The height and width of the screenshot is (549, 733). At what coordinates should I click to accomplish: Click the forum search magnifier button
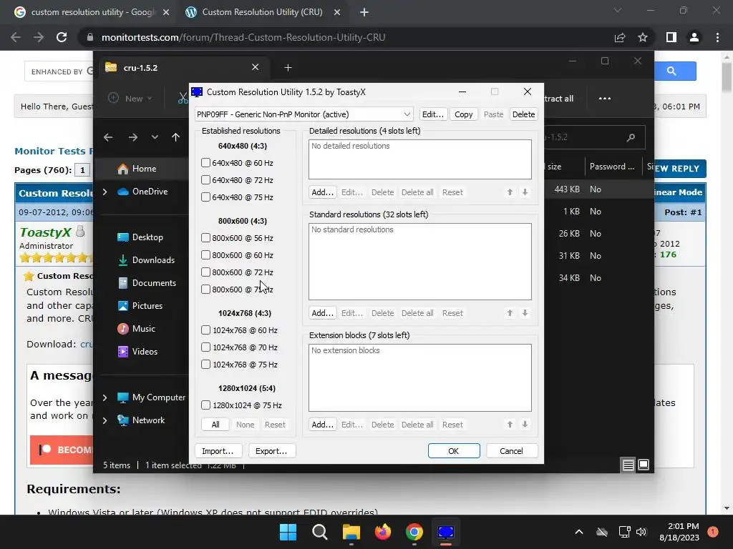[671, 71]
